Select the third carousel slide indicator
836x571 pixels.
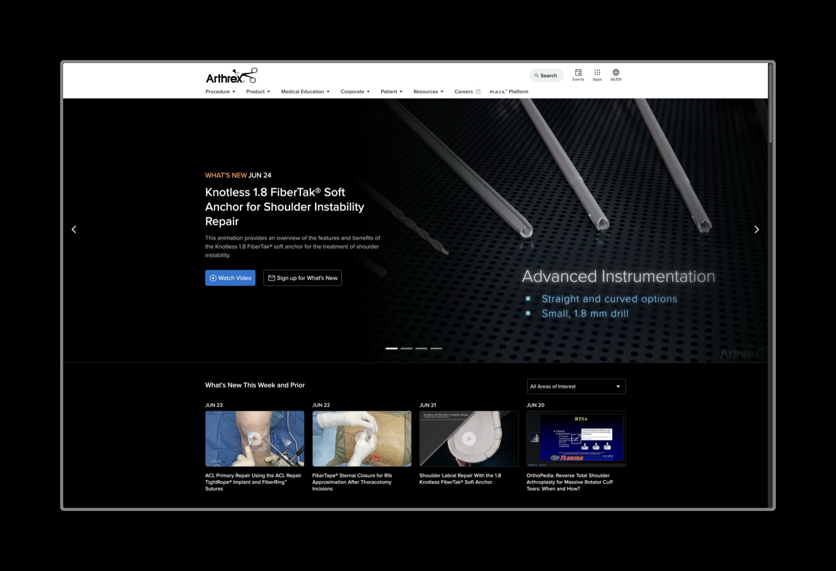[x=422, y=348]
